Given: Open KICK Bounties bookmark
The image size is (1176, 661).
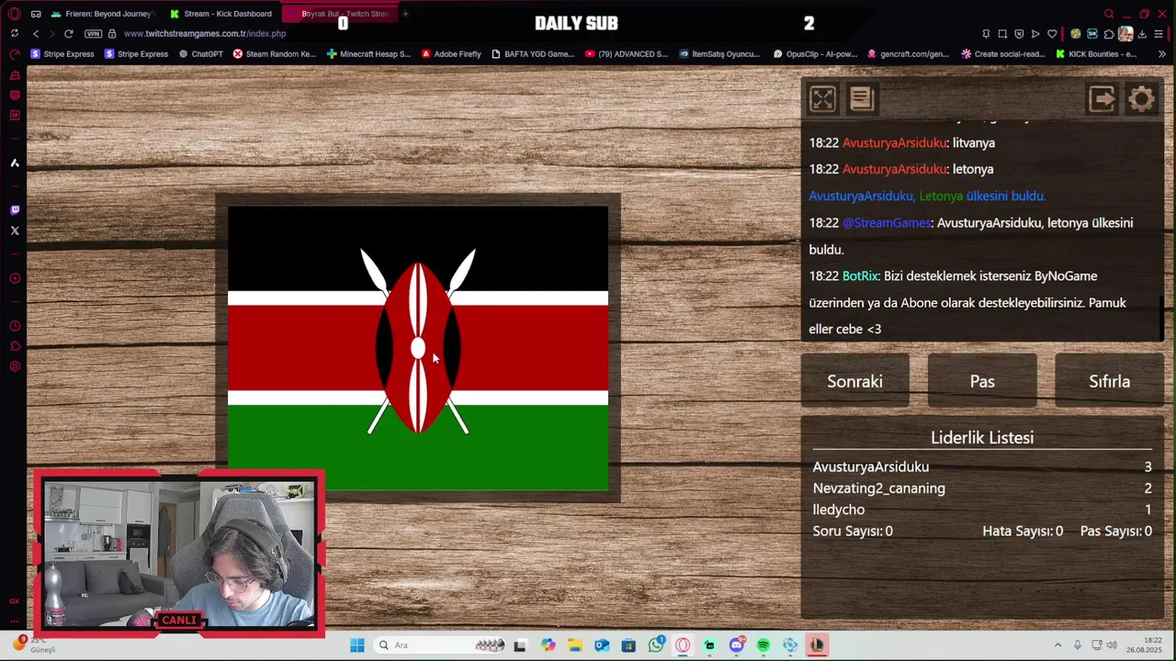Looking at the screenshot, I should click(x=1096, y=54).
